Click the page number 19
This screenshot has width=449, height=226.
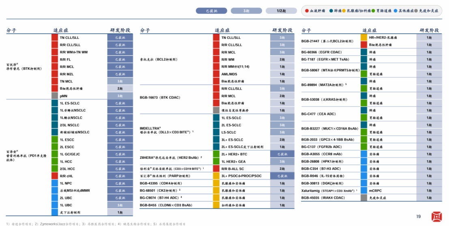418,217
